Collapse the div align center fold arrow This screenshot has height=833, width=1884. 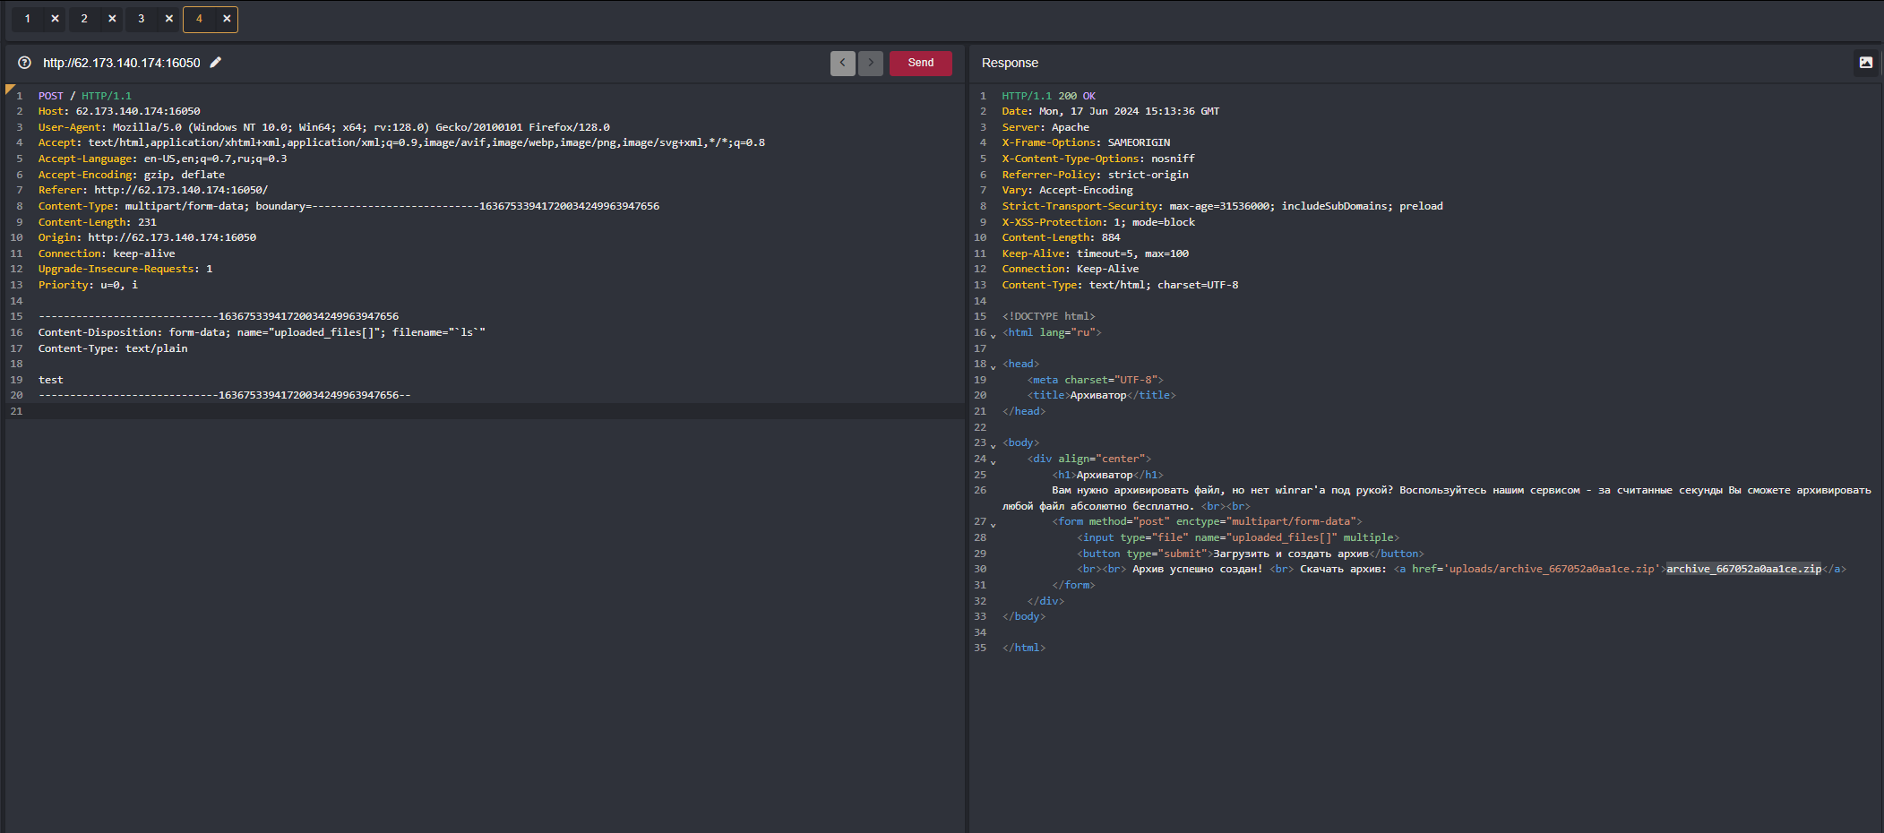pyautogui.click(x=993, y=461)
